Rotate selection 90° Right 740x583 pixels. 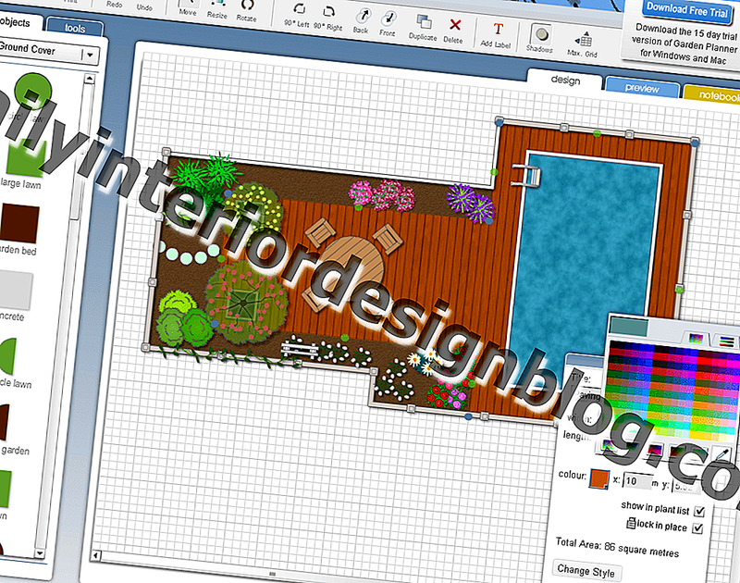point(328,19)
